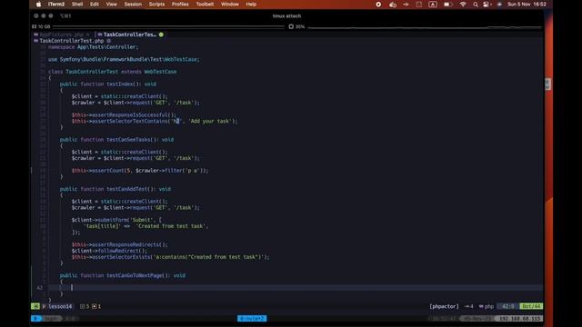Click the 'task[title]' => 'Created from test task' line

click(145, 226)
